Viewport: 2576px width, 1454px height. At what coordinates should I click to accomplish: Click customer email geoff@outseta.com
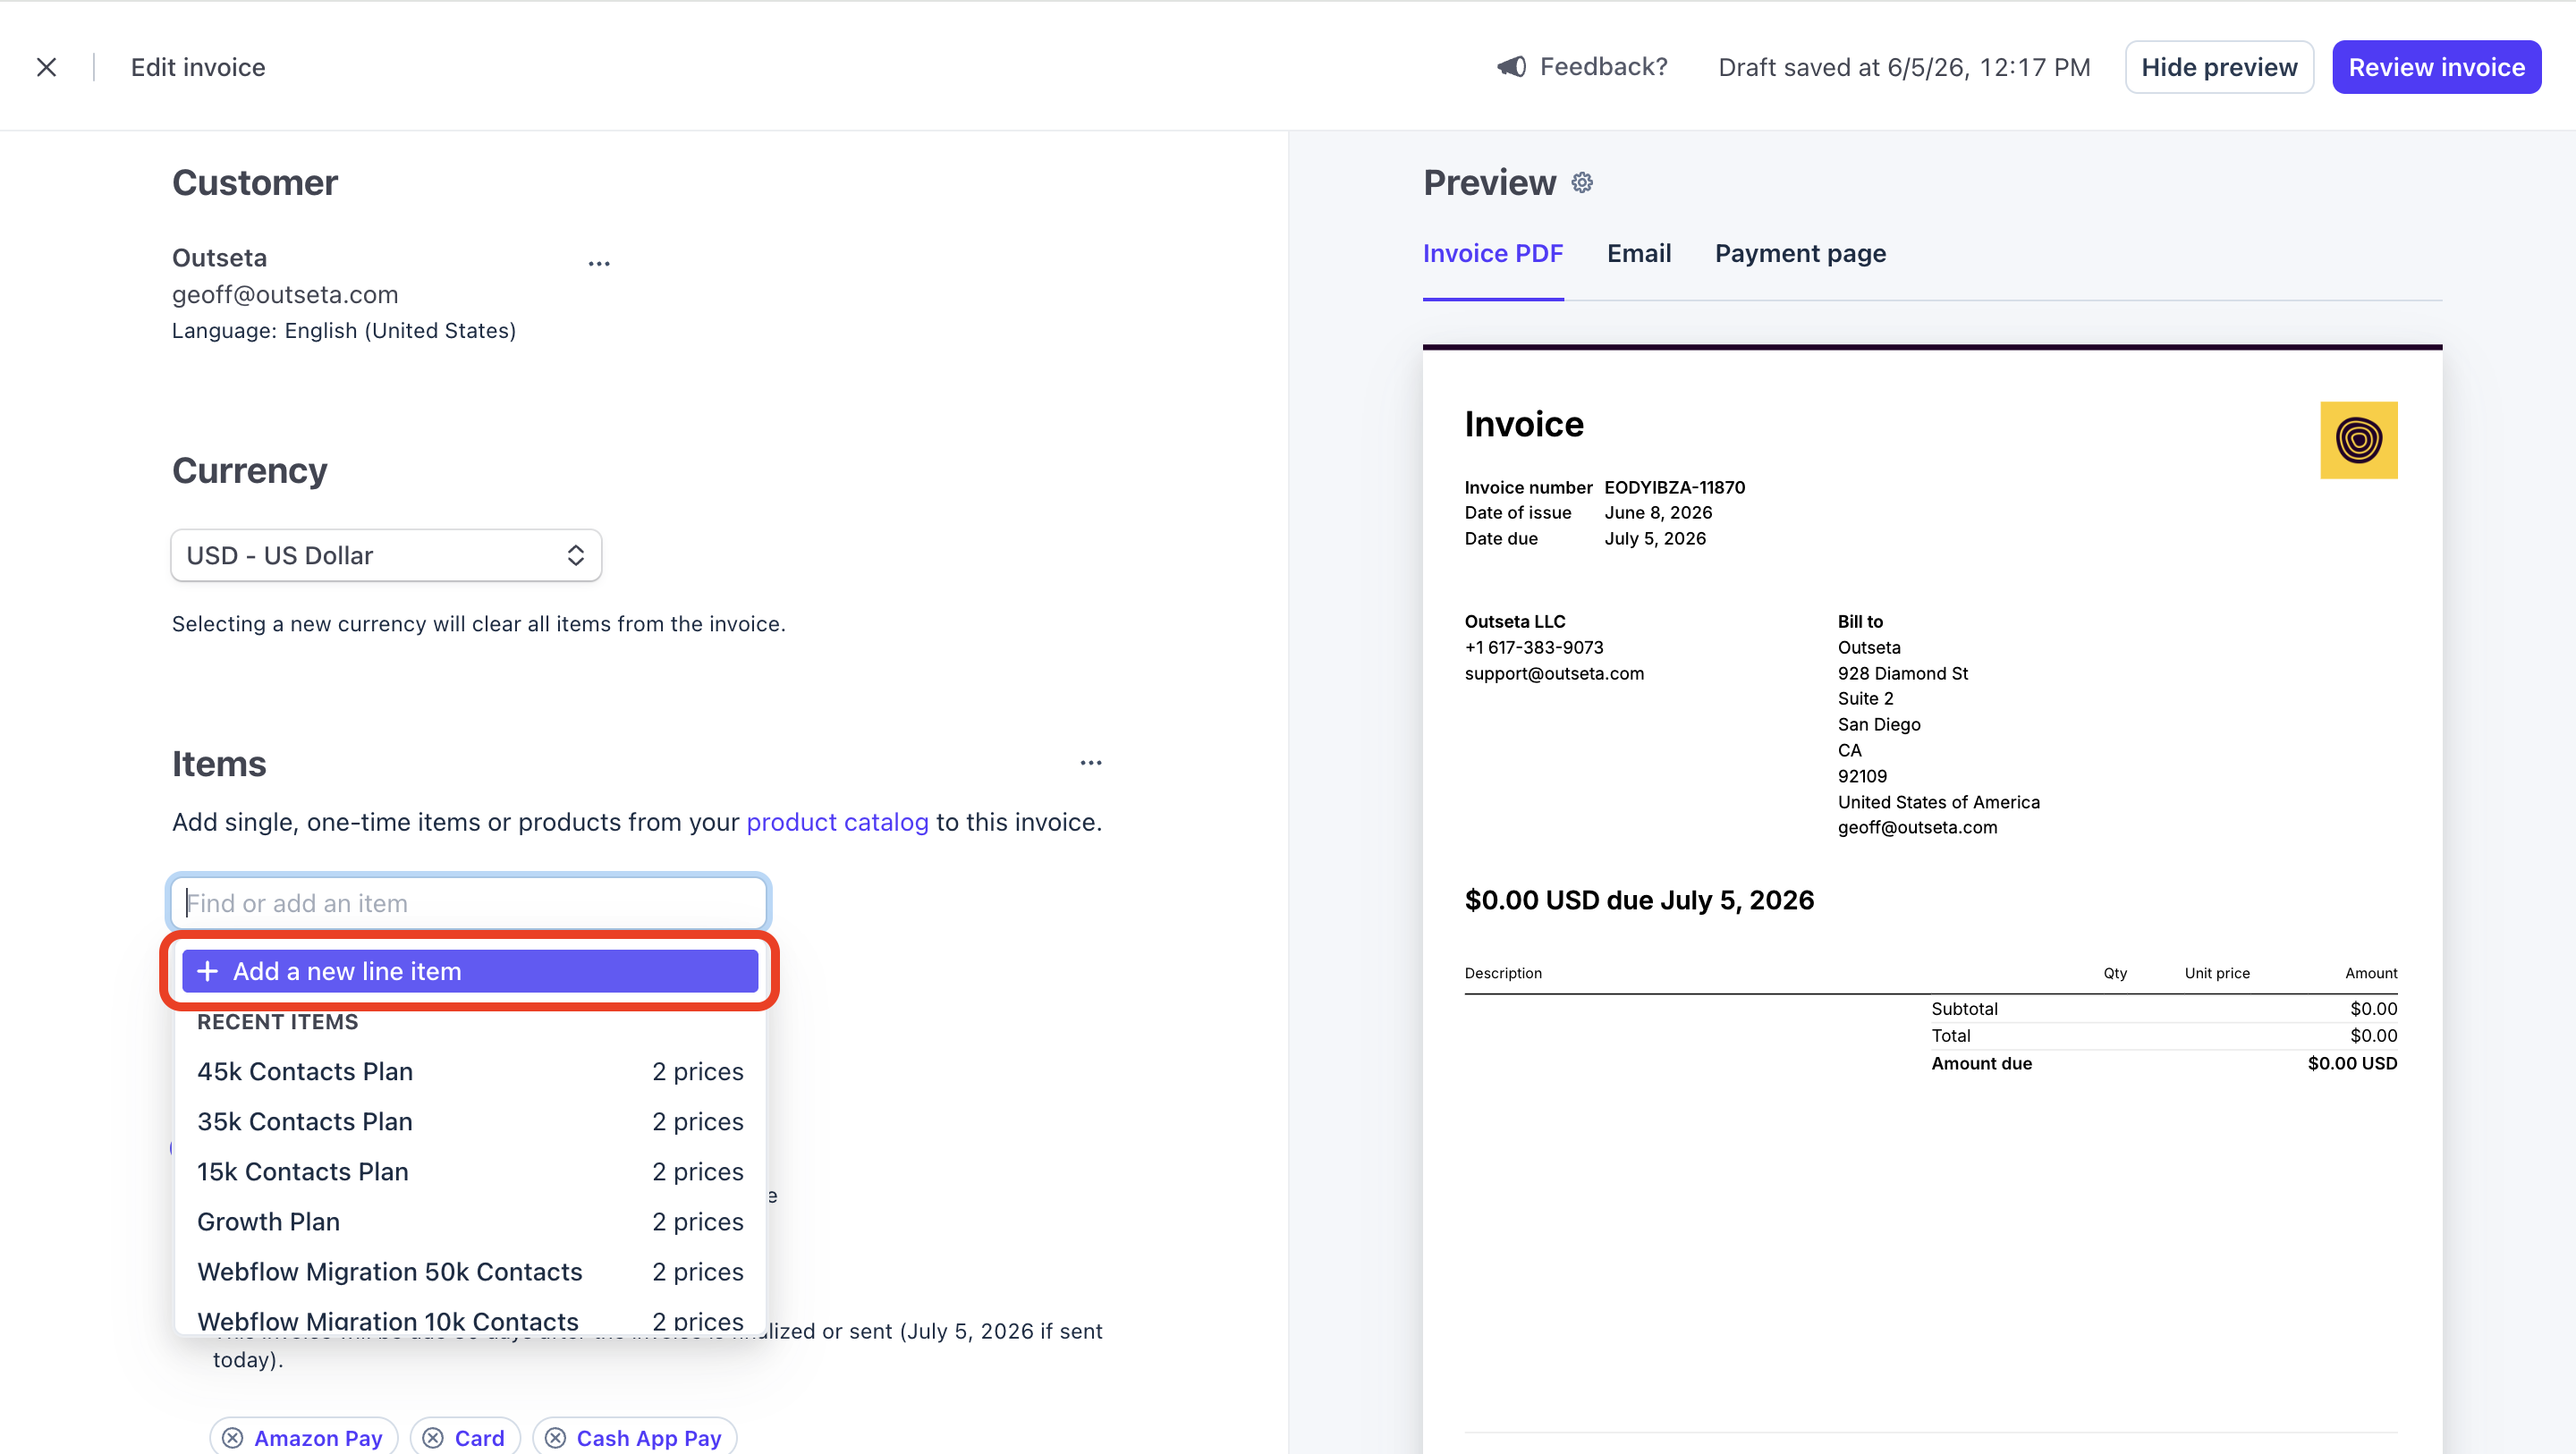pos(285,295)
